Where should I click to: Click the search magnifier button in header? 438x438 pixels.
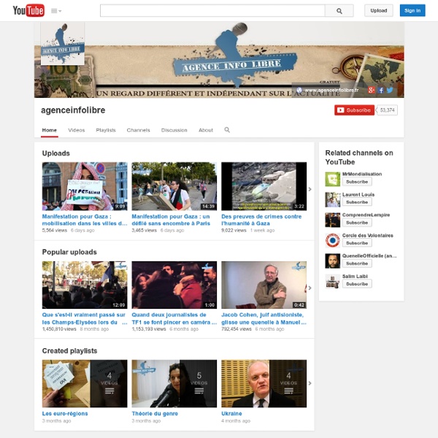point(339,11)
